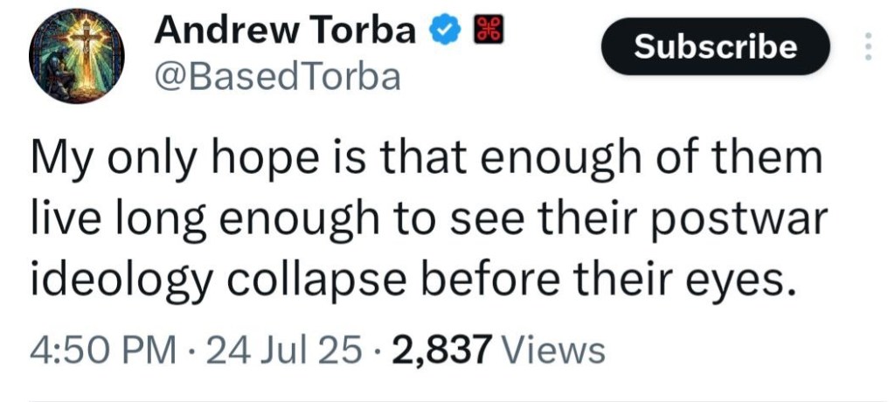Visit the @BasedTorba handle link
The height and width of the screenshot is (402, 895).
tap(277, 77)
